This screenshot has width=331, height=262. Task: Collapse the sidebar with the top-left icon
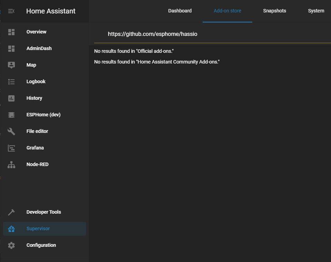click(x=11, y=11)
